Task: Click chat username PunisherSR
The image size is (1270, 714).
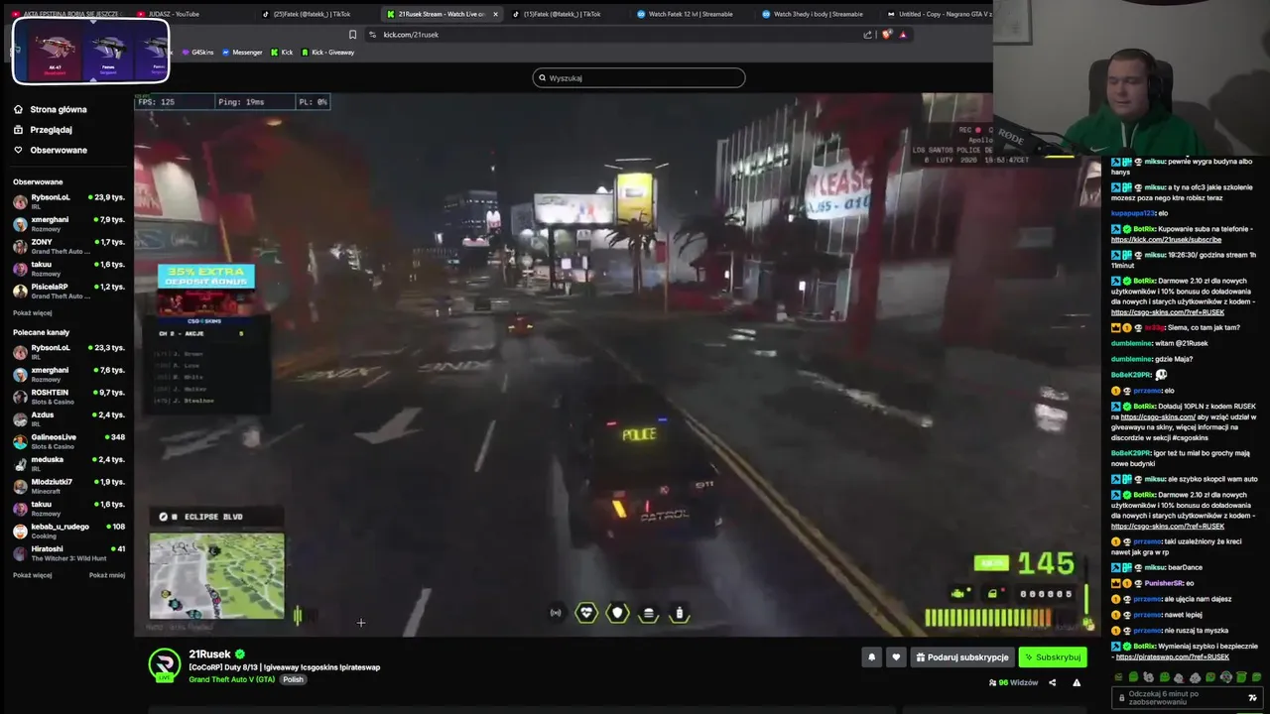Action: pos(1164,583)
